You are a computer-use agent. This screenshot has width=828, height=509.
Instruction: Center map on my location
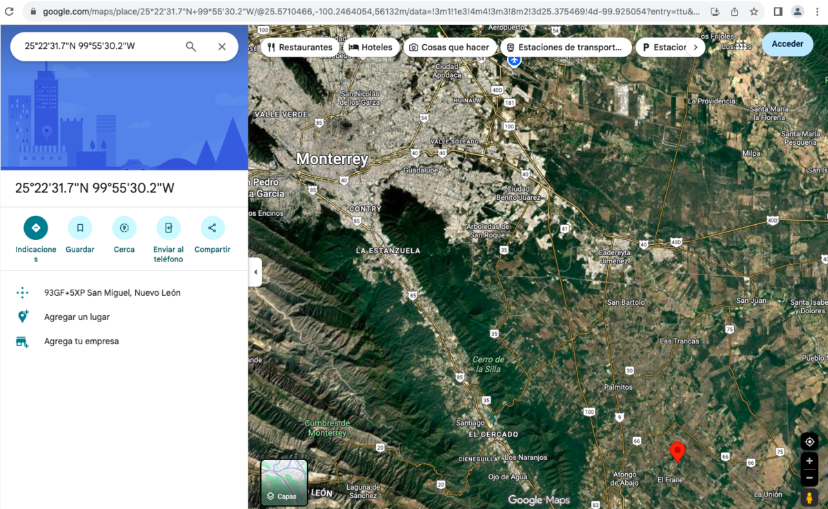(809, 441)
